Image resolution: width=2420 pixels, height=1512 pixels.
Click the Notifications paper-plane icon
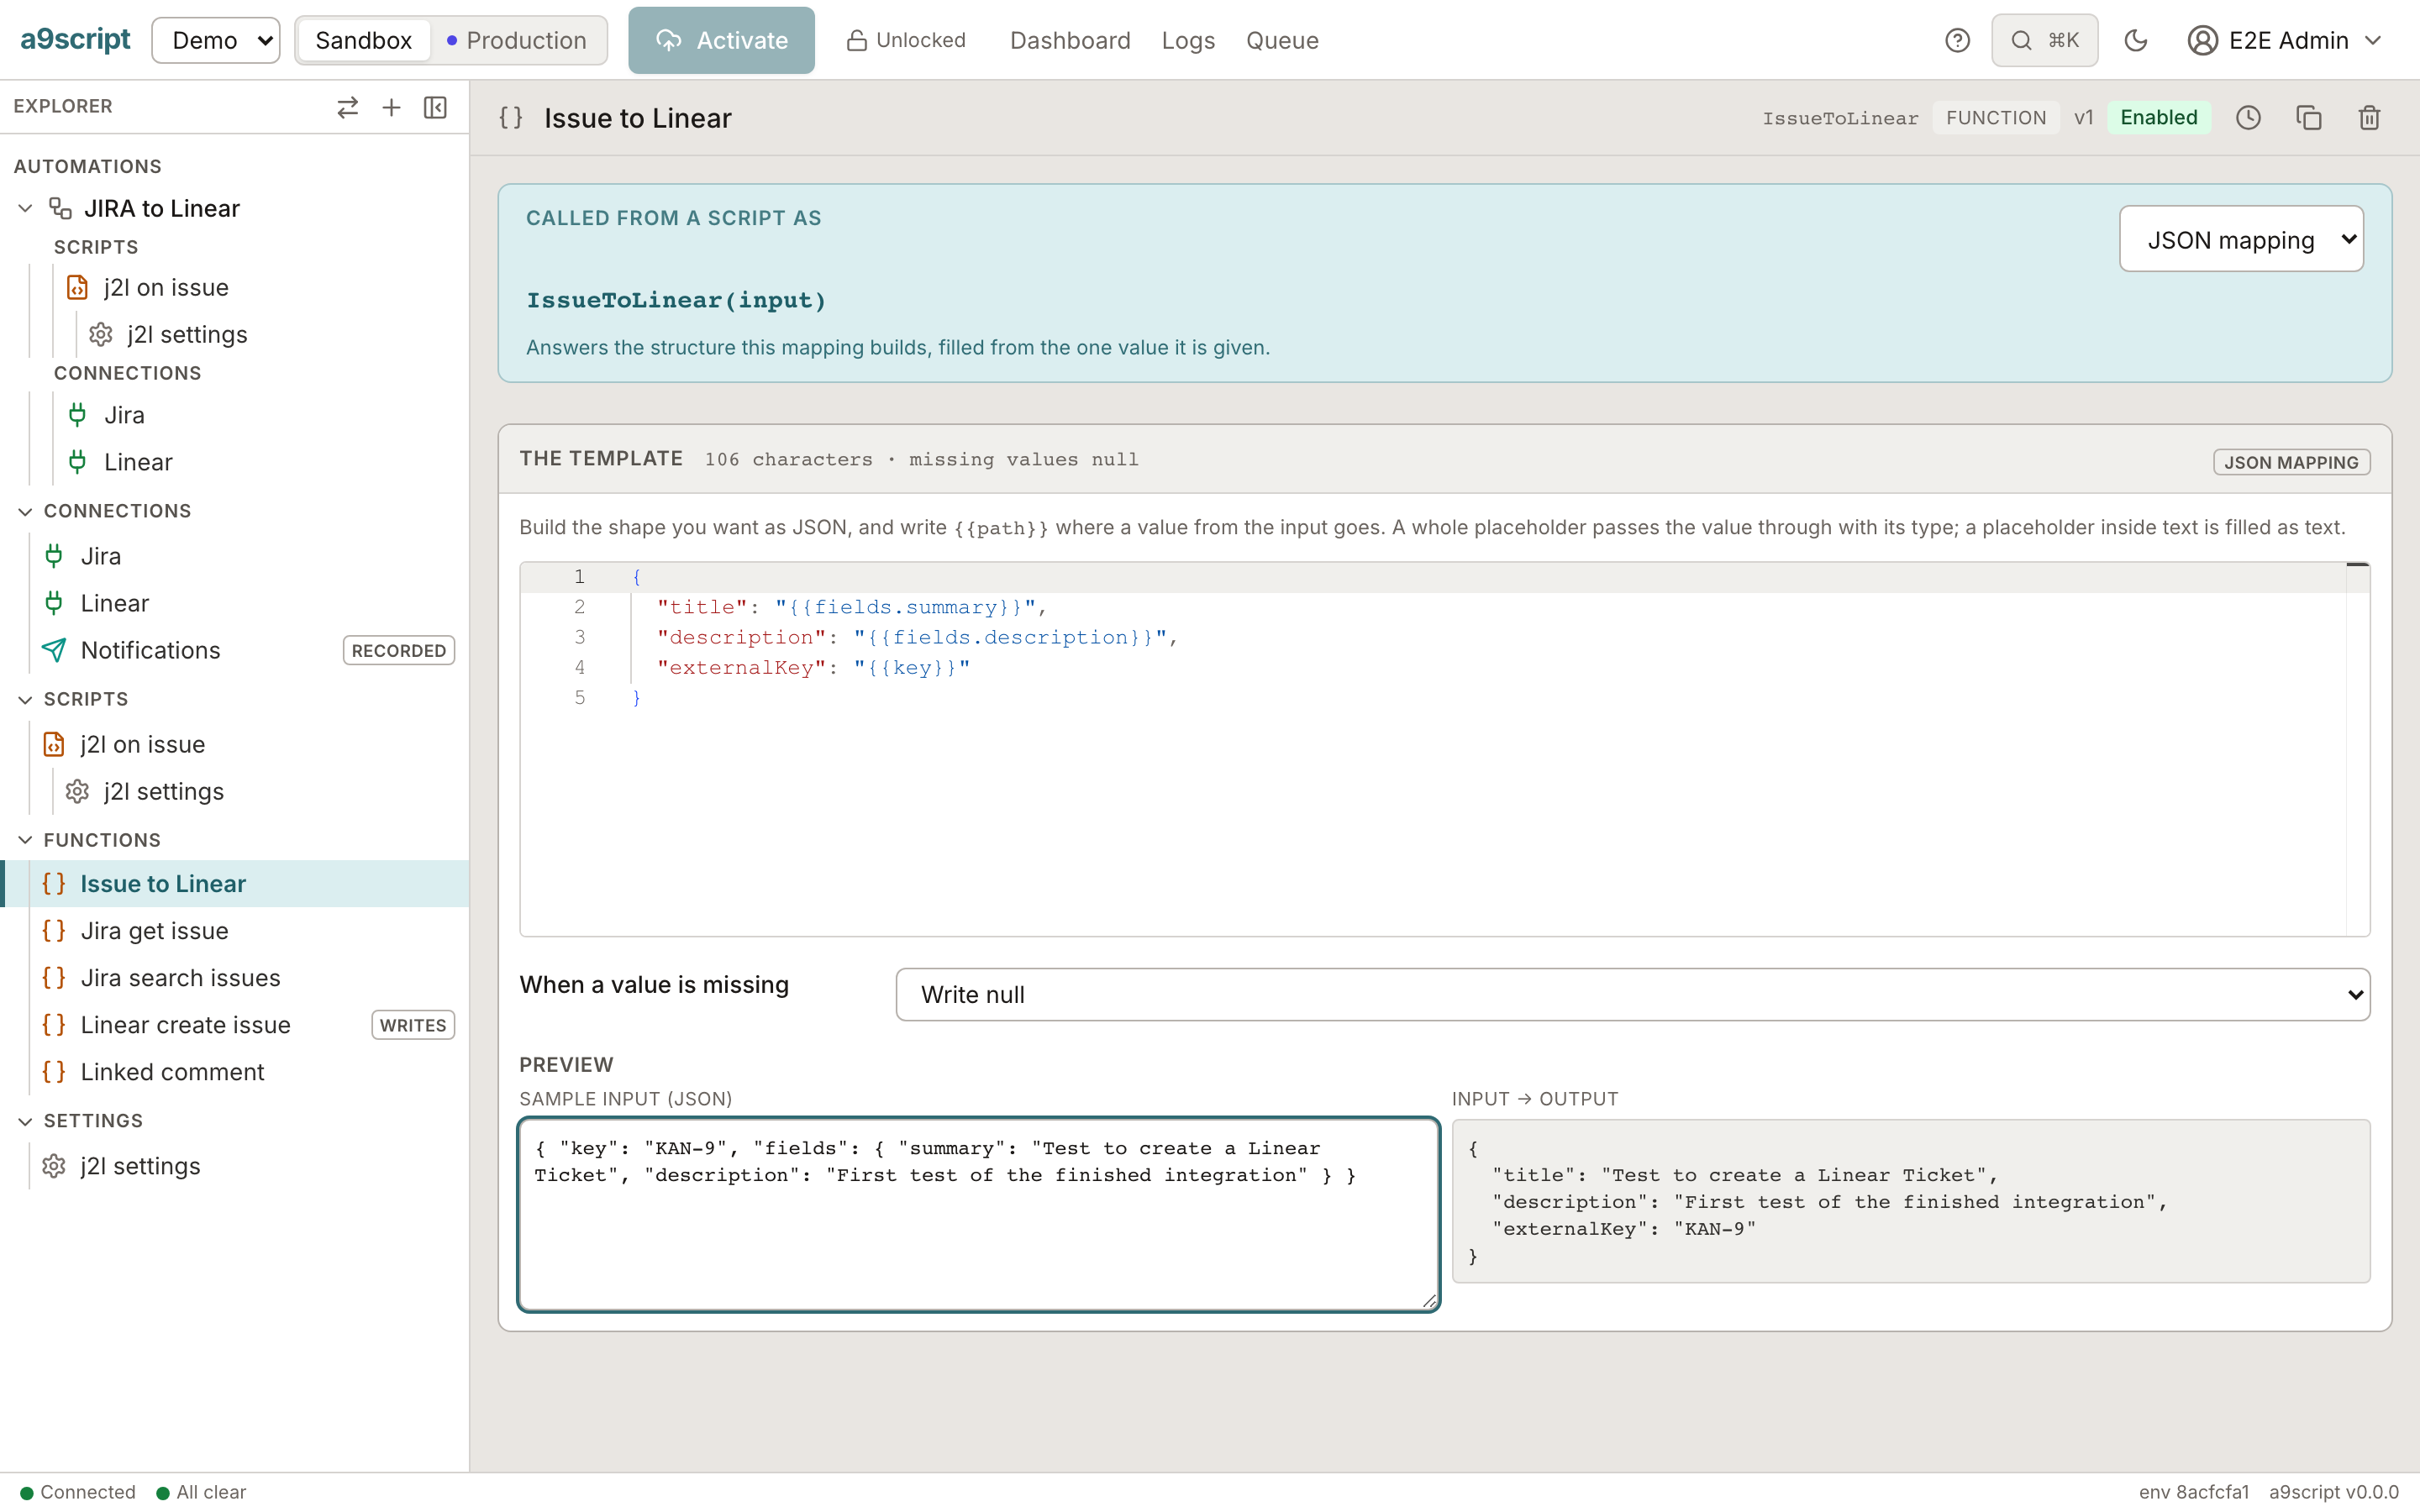point(54,650)
